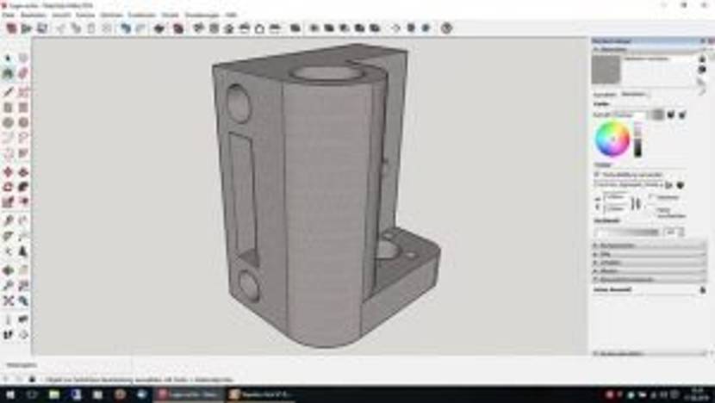
Task: Toggle the Farbe zurücksetzen checkbox
Action: (x=652, y=211)
